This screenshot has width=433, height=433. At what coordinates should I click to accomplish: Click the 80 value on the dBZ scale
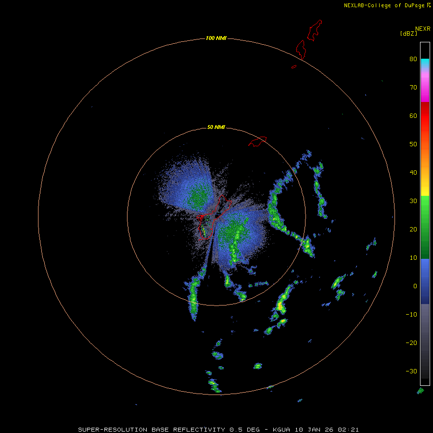[413, 59]
